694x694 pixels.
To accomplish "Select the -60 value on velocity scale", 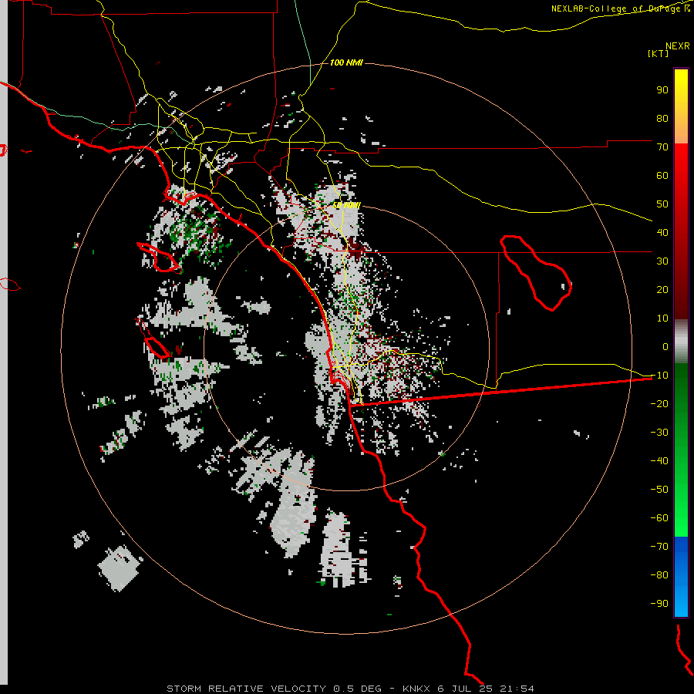I will pos(659,518).
